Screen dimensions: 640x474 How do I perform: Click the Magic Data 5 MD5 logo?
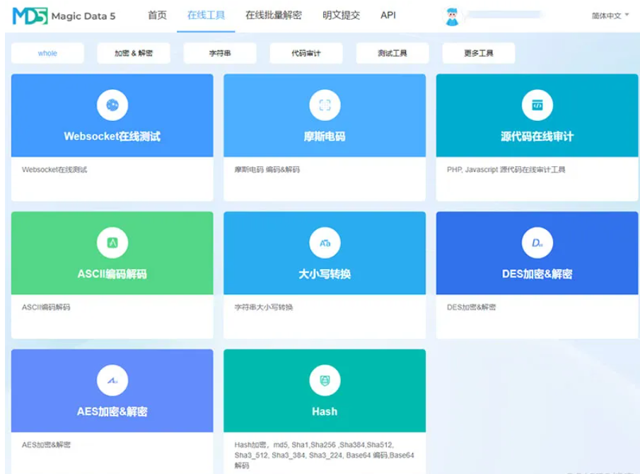[x=64, y=16]
